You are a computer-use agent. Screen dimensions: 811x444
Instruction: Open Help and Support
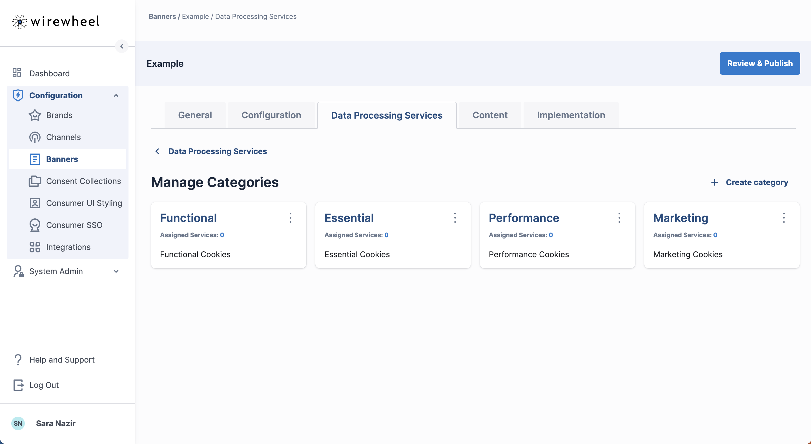(x=62, y=360)
